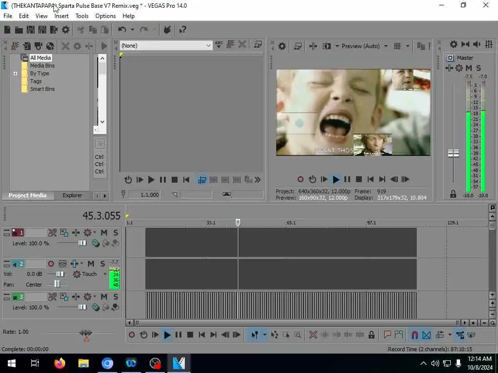Solo audio track 2

coord(103,264)
